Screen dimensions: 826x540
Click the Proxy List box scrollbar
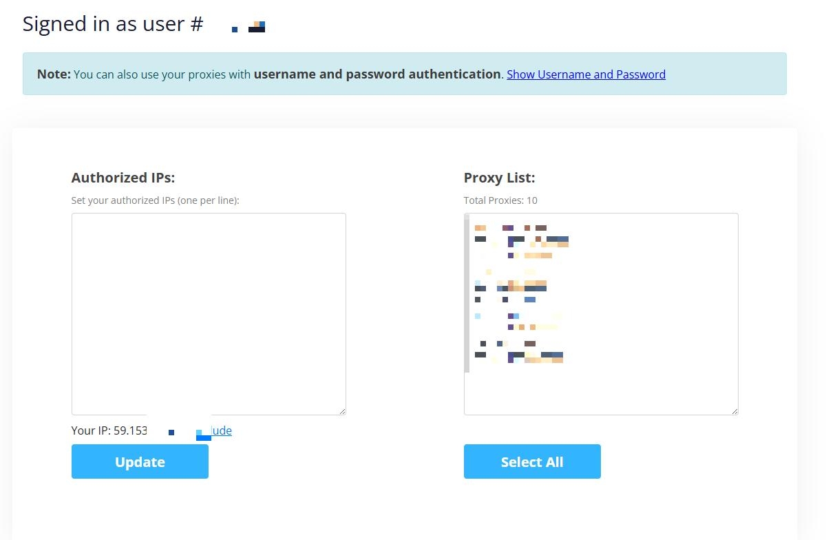467,293
